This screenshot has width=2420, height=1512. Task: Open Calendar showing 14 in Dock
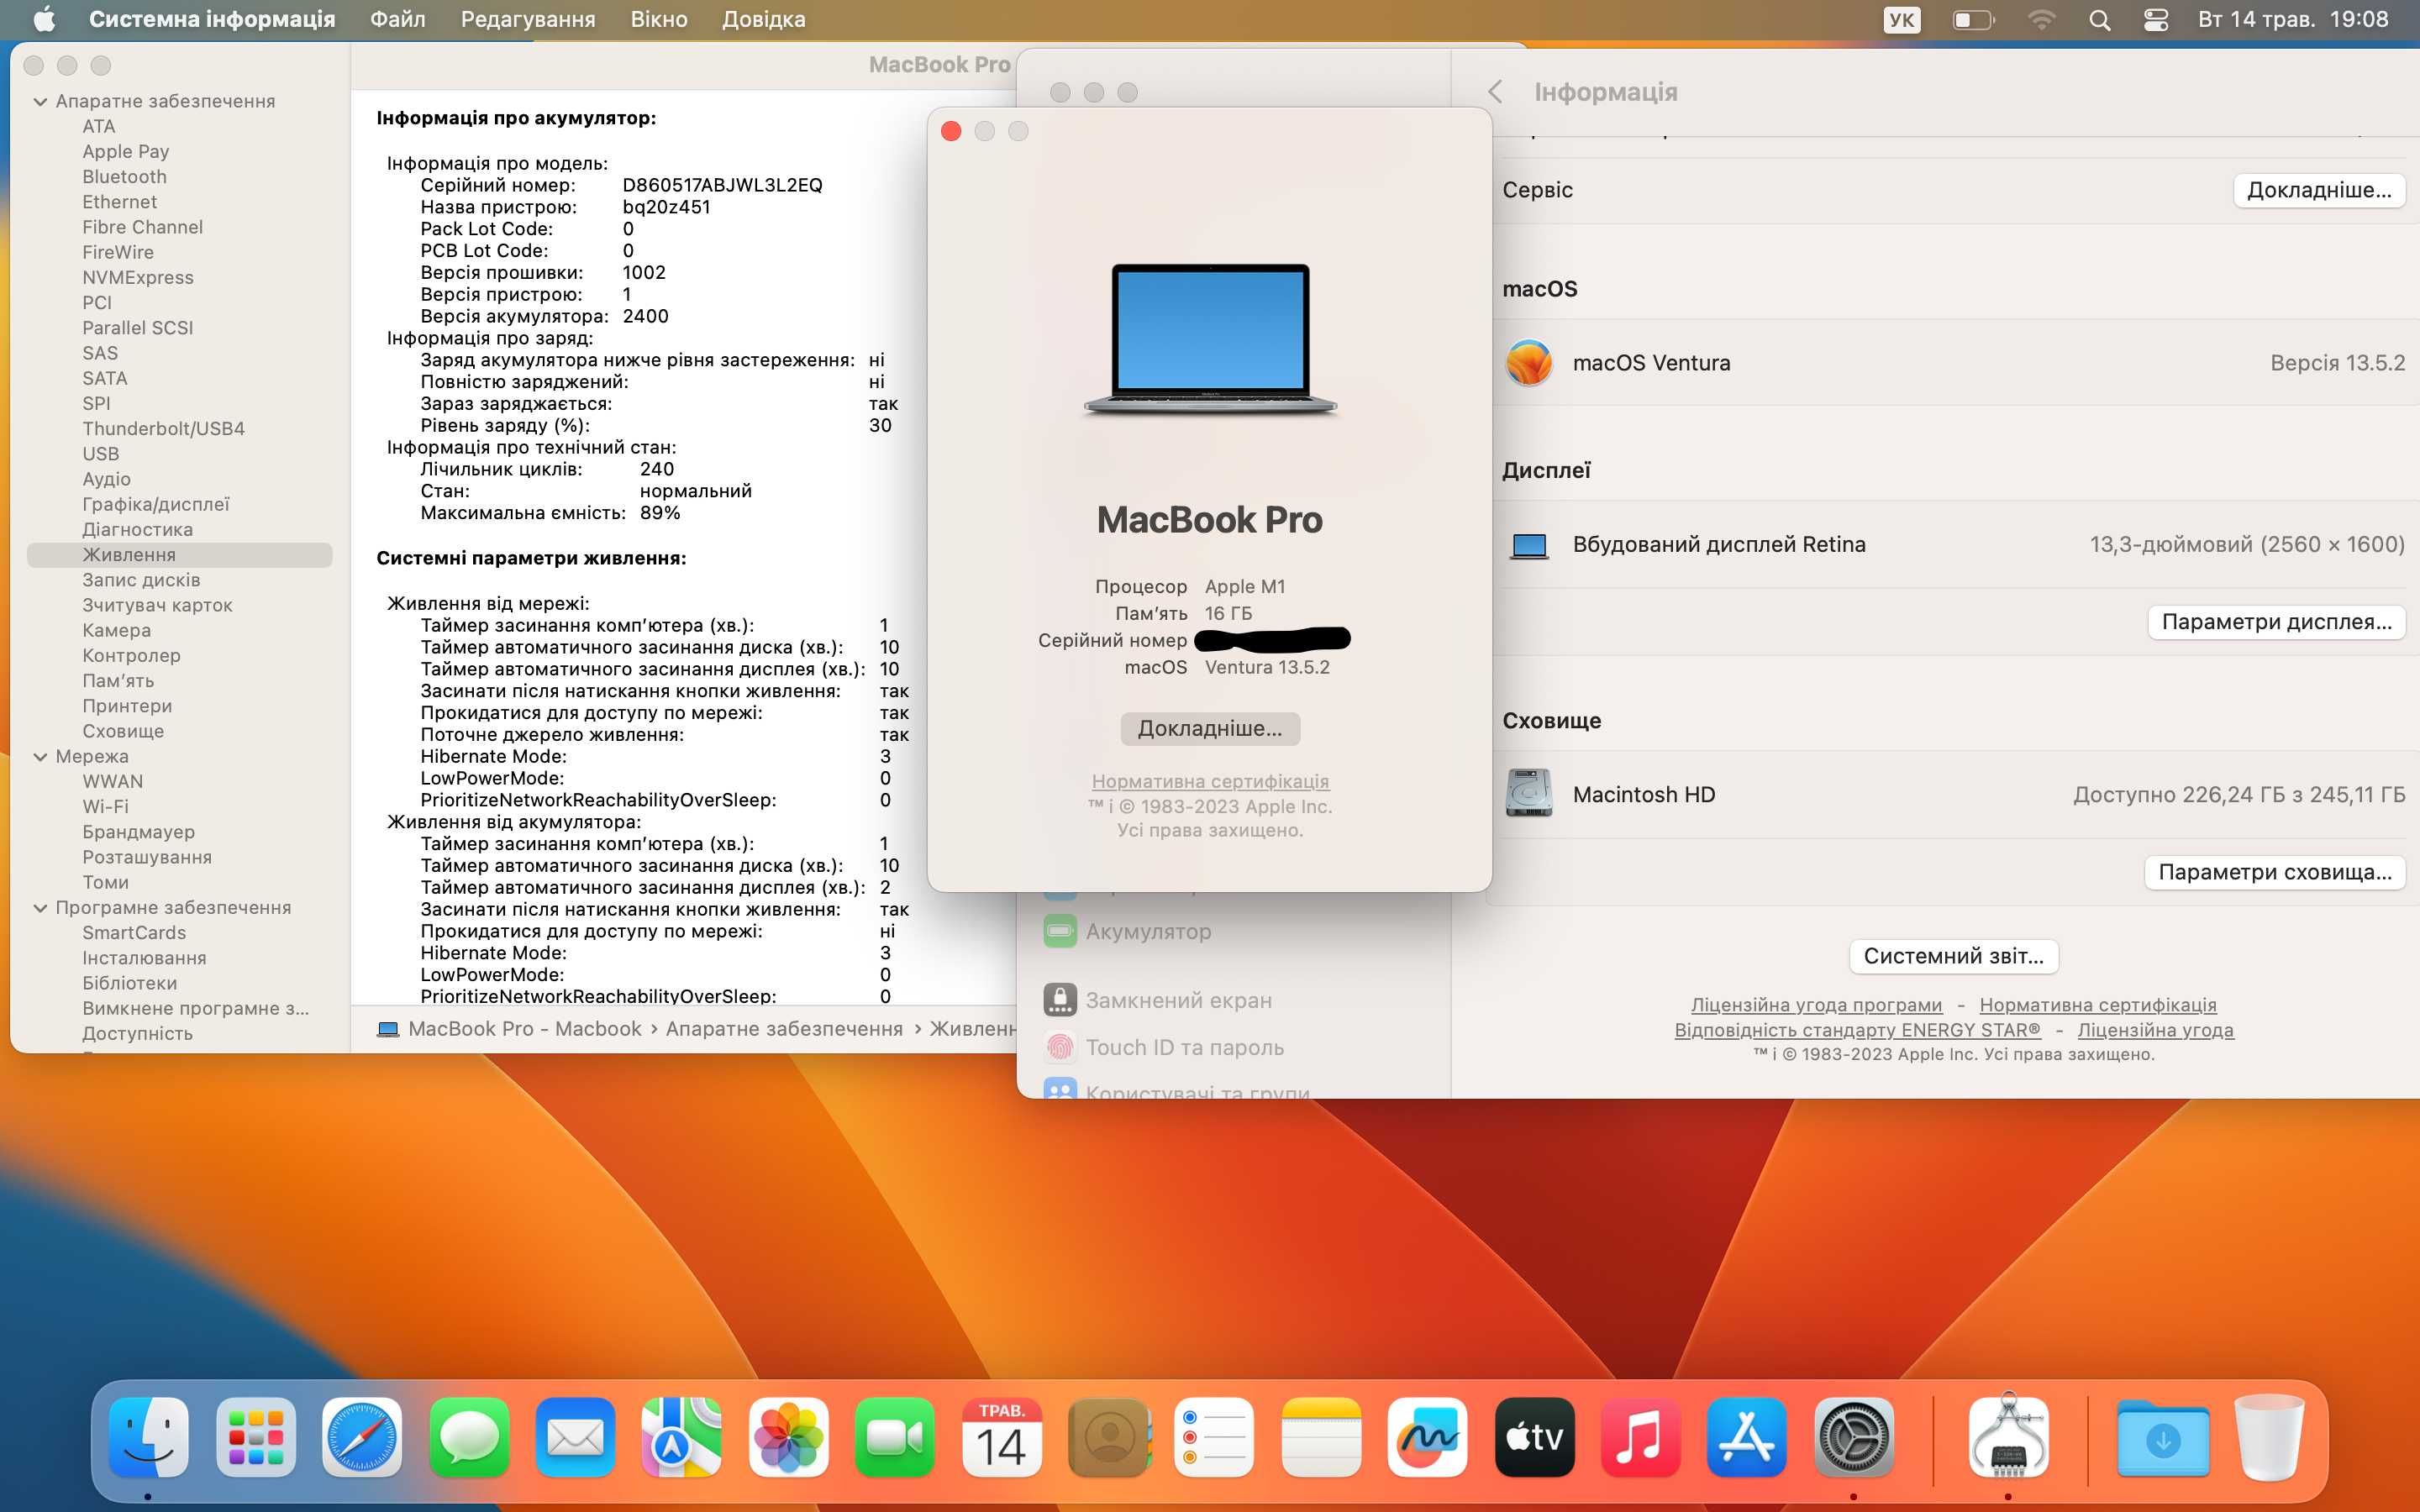pyautogui.click(x=1001, y=1437)
